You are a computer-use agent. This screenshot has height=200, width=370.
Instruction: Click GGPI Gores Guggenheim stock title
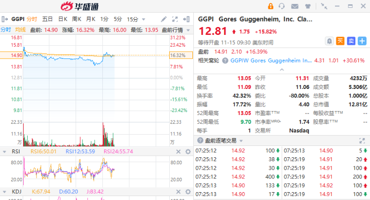pos(255,19)
